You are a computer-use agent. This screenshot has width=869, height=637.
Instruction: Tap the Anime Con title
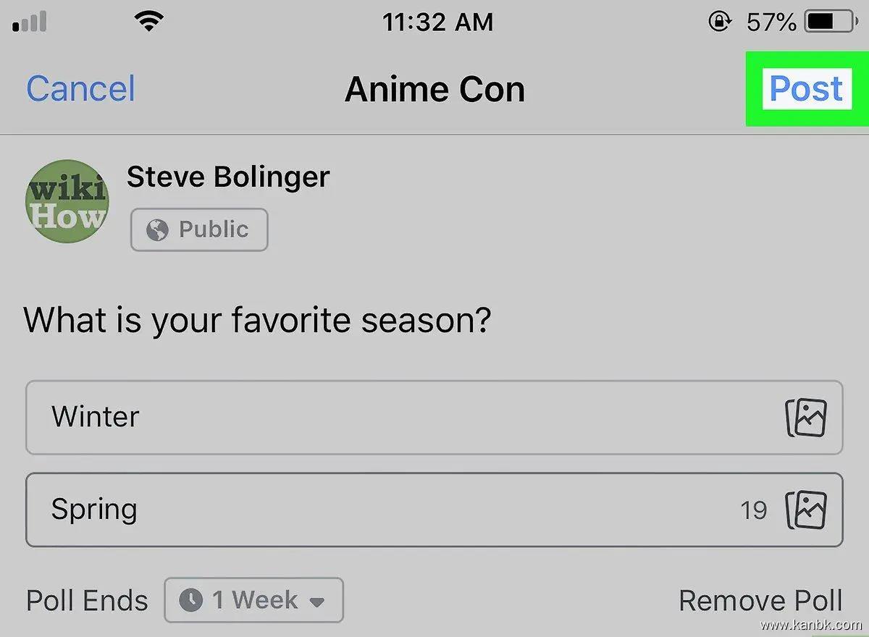(x=434, y=90)
